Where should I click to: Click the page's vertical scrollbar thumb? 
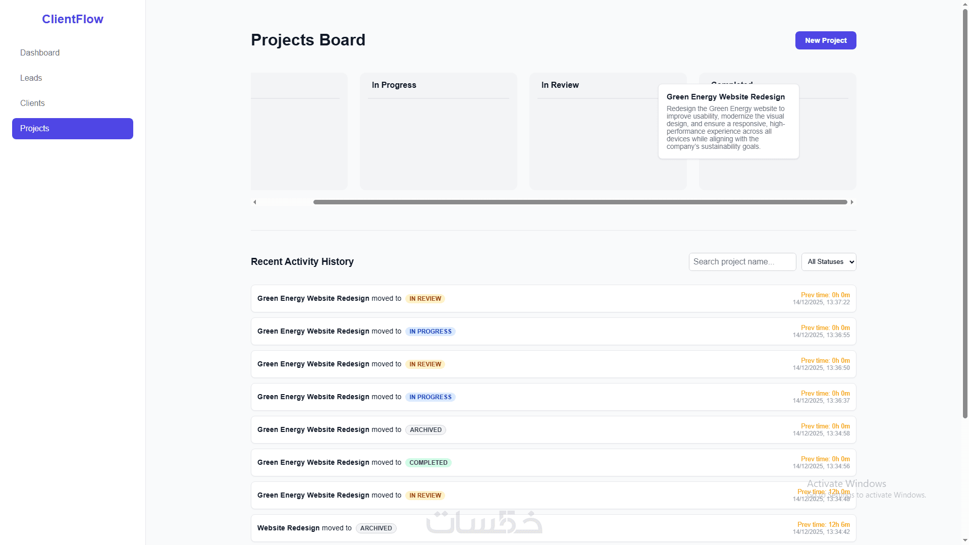pyautogui.click(x=965, y=212)
